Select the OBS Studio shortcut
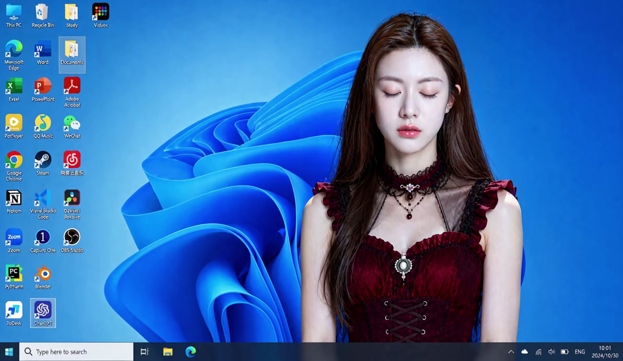The width and height of the screenshot is (623, 361). pyautogui.click(x=72, y=241)
